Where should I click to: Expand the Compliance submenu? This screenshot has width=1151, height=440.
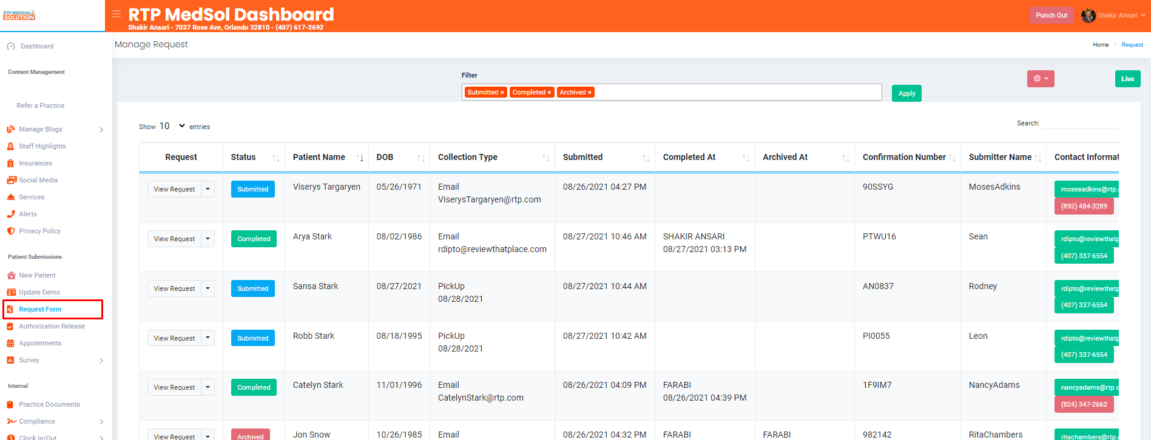(x=101, y=422)
